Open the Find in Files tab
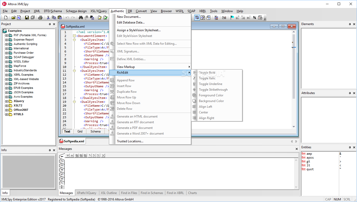This screenshot has width=357, height=202. coord(129,193)
